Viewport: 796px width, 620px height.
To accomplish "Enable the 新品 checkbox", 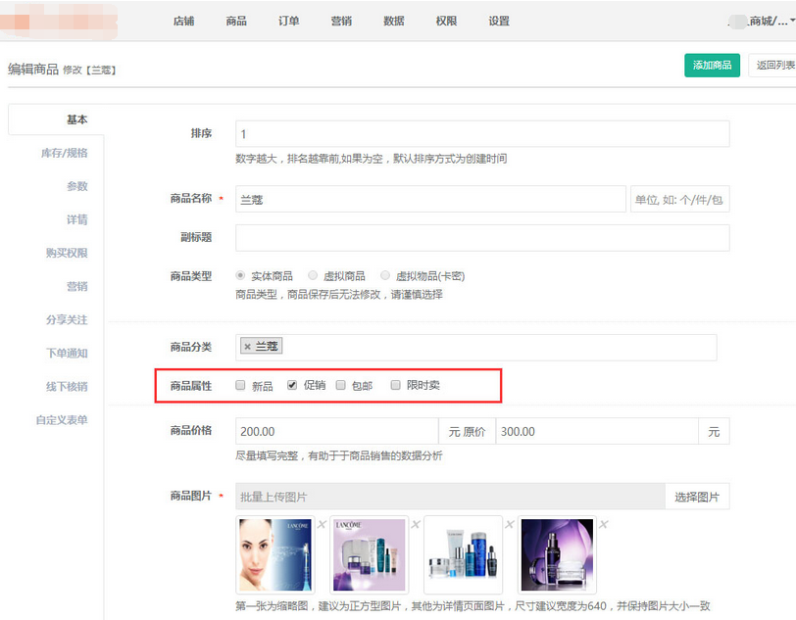I will 241,386.
